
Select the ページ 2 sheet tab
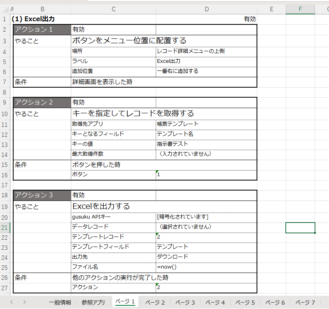pos(155,302)
